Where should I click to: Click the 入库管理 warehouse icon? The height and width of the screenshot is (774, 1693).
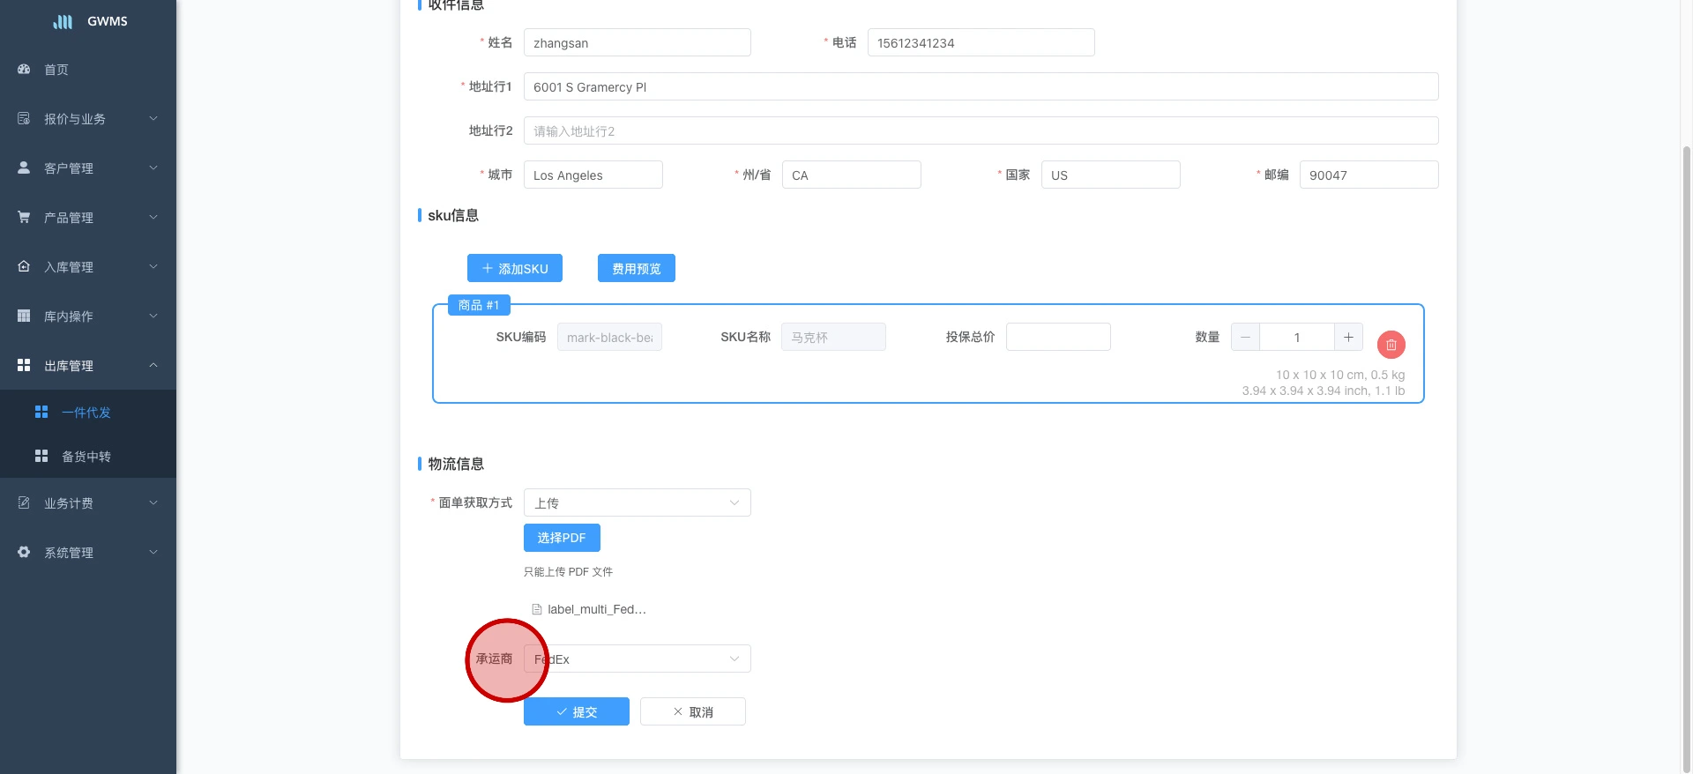(24, 266)
